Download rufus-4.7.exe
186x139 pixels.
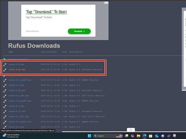[16, 106]
